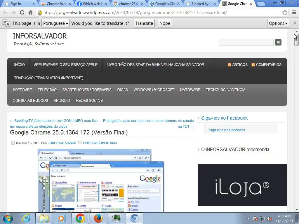Open the Portuguese language dropdown
The width and height of the screenshot is (299, 224).
click(x=55, y=23)
